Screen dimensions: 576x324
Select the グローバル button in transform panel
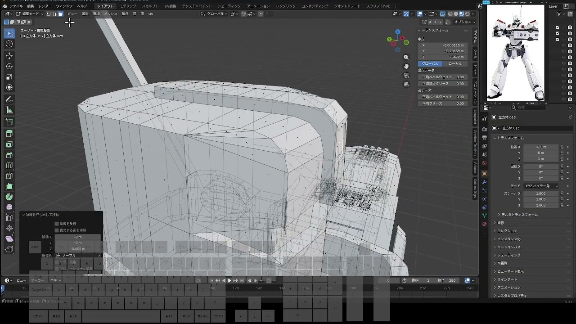pyautogui.click(x=430, y=64)
